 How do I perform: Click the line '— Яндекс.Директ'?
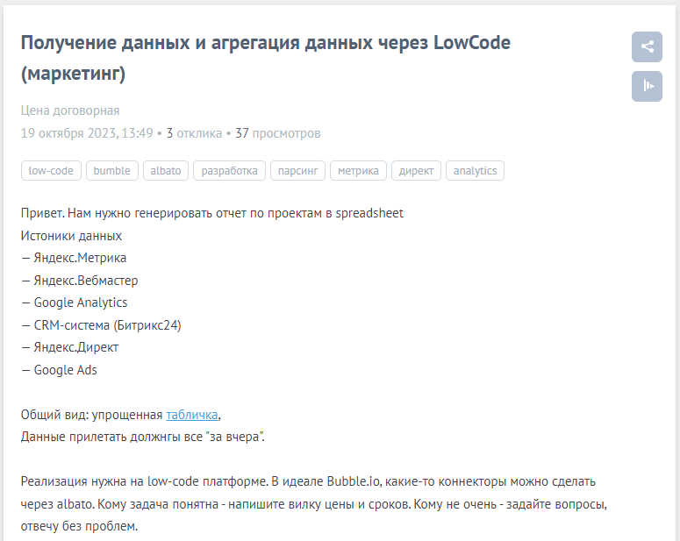click(x=70, y=347)
